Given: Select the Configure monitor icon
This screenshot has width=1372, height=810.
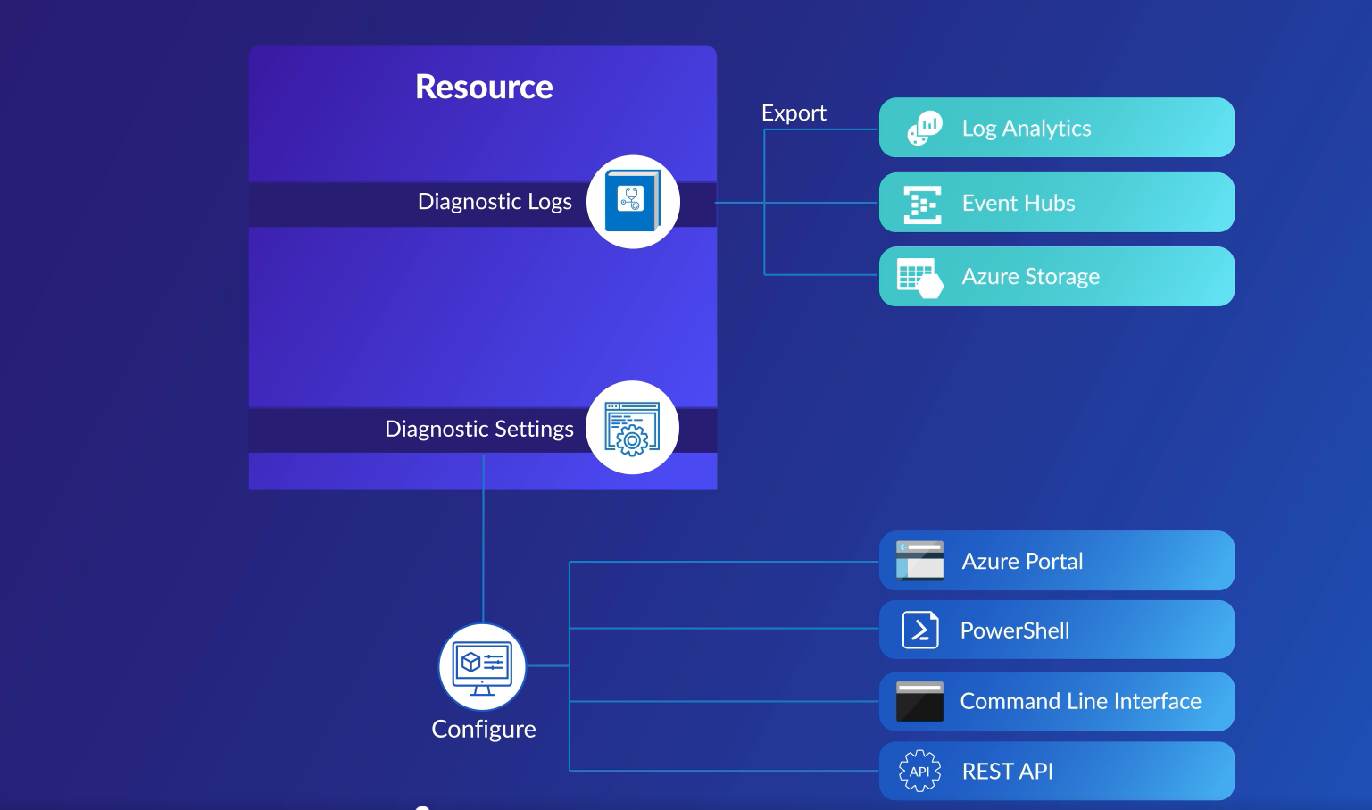Looking at the screenshot, I should 482,666.
